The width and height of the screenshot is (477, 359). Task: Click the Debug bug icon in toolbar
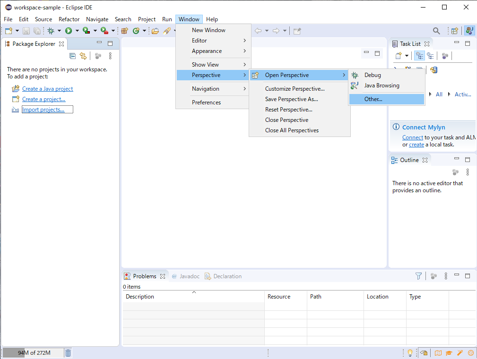tap(51, 31)
